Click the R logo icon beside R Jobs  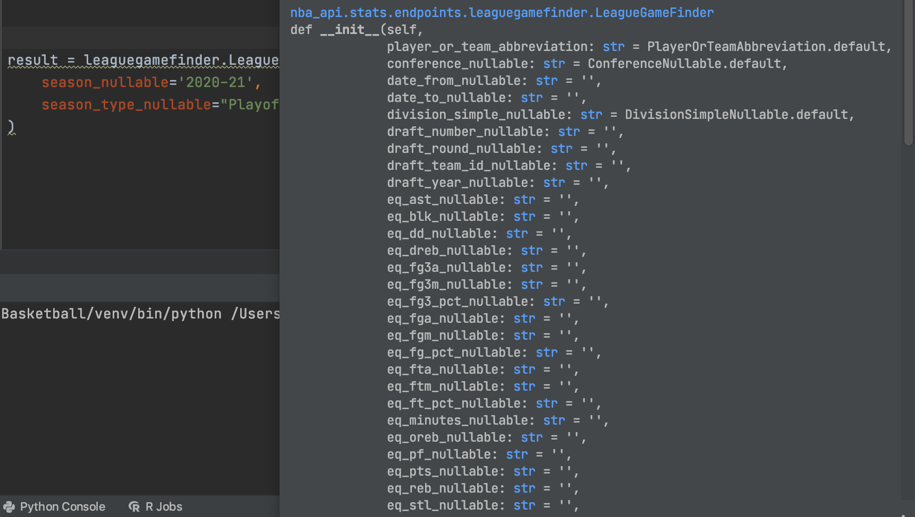tap(134, 507)
